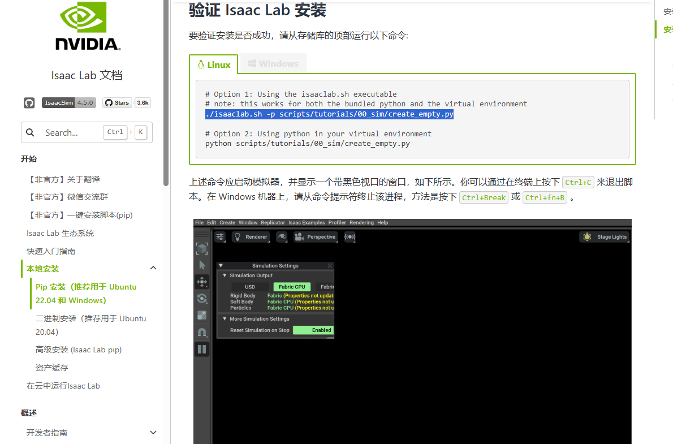The height and width of the screenshot is (444, 673).
Task: Click right-side table of contents highlighted entry
Action: 668,29
